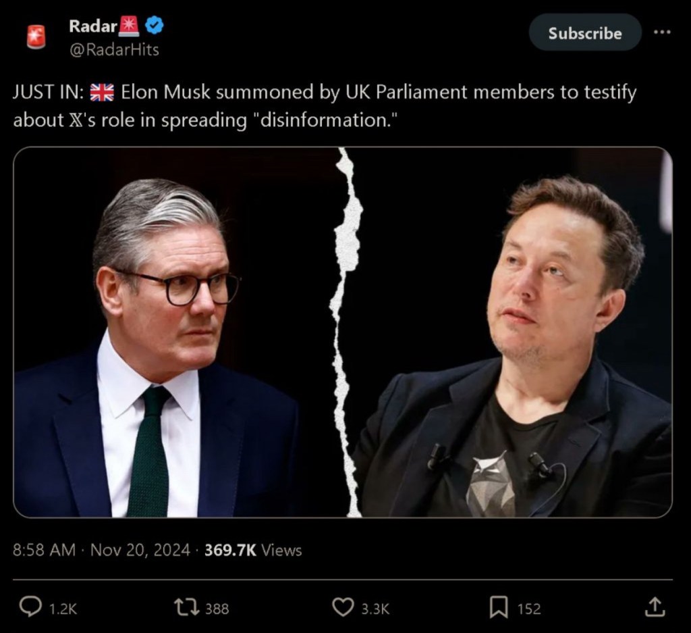Click the 1.2K replies count
The width and height of the screenshot is (691, 633).
63,609
